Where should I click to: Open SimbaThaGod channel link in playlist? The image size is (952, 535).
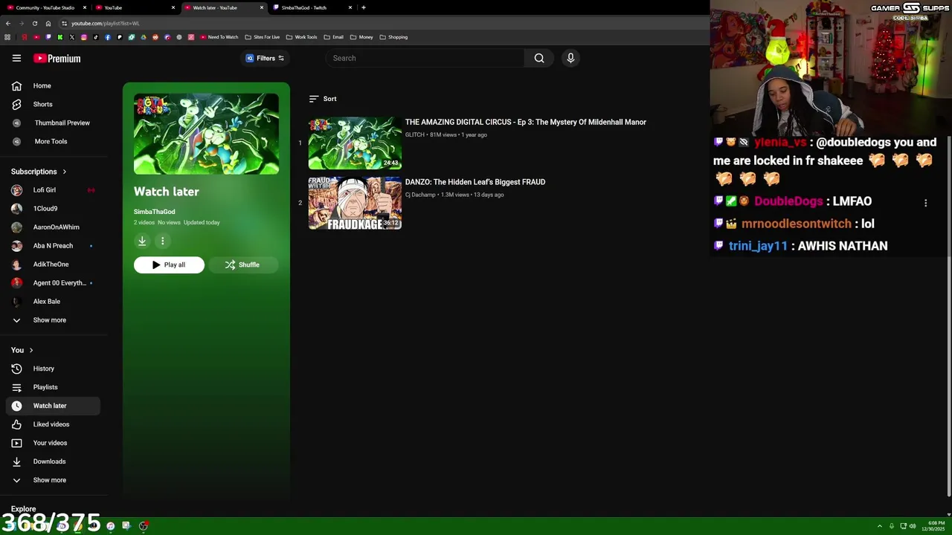pyautogui.click(x=154, y=212)
